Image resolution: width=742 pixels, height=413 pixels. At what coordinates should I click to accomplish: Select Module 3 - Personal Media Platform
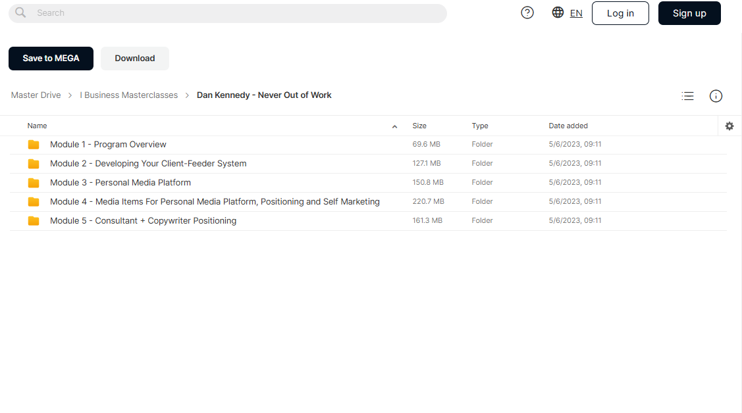click(x=120, y=182)
